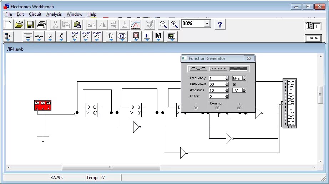Open the Basic components bin

[x=39, y=37]
